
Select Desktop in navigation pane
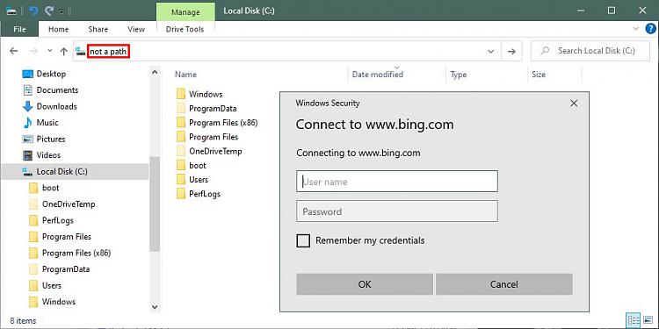click(51, 74)
